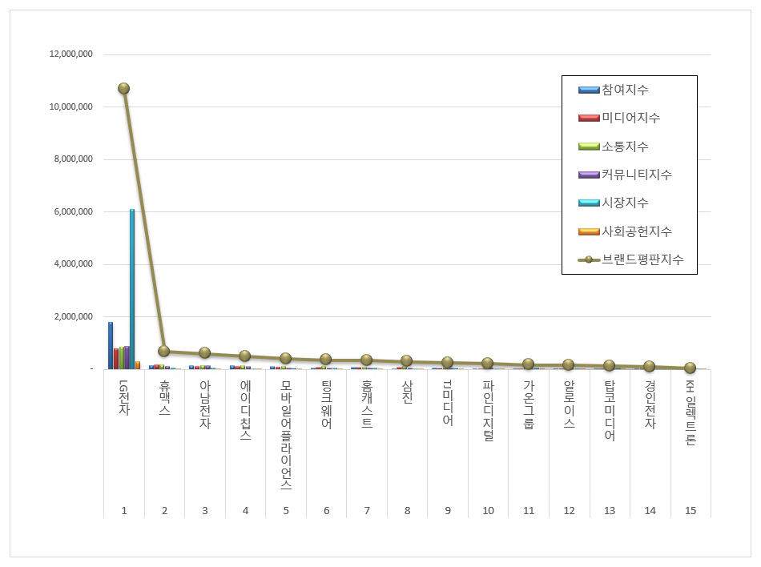
Task: Click rank number 8 under 삼진
Action: pos(407,510)
